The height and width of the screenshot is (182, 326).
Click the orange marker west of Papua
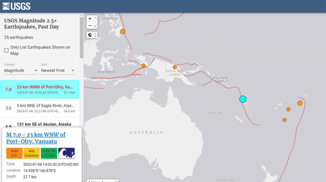[x=143, y=65]
